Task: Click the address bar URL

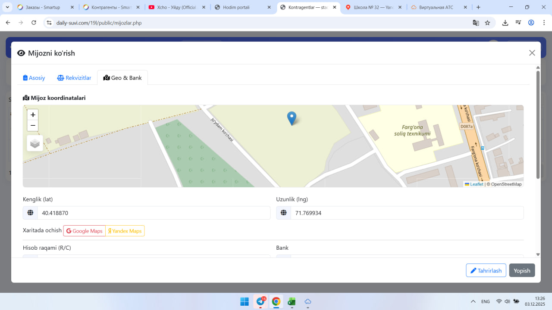Action: point(99,23)
